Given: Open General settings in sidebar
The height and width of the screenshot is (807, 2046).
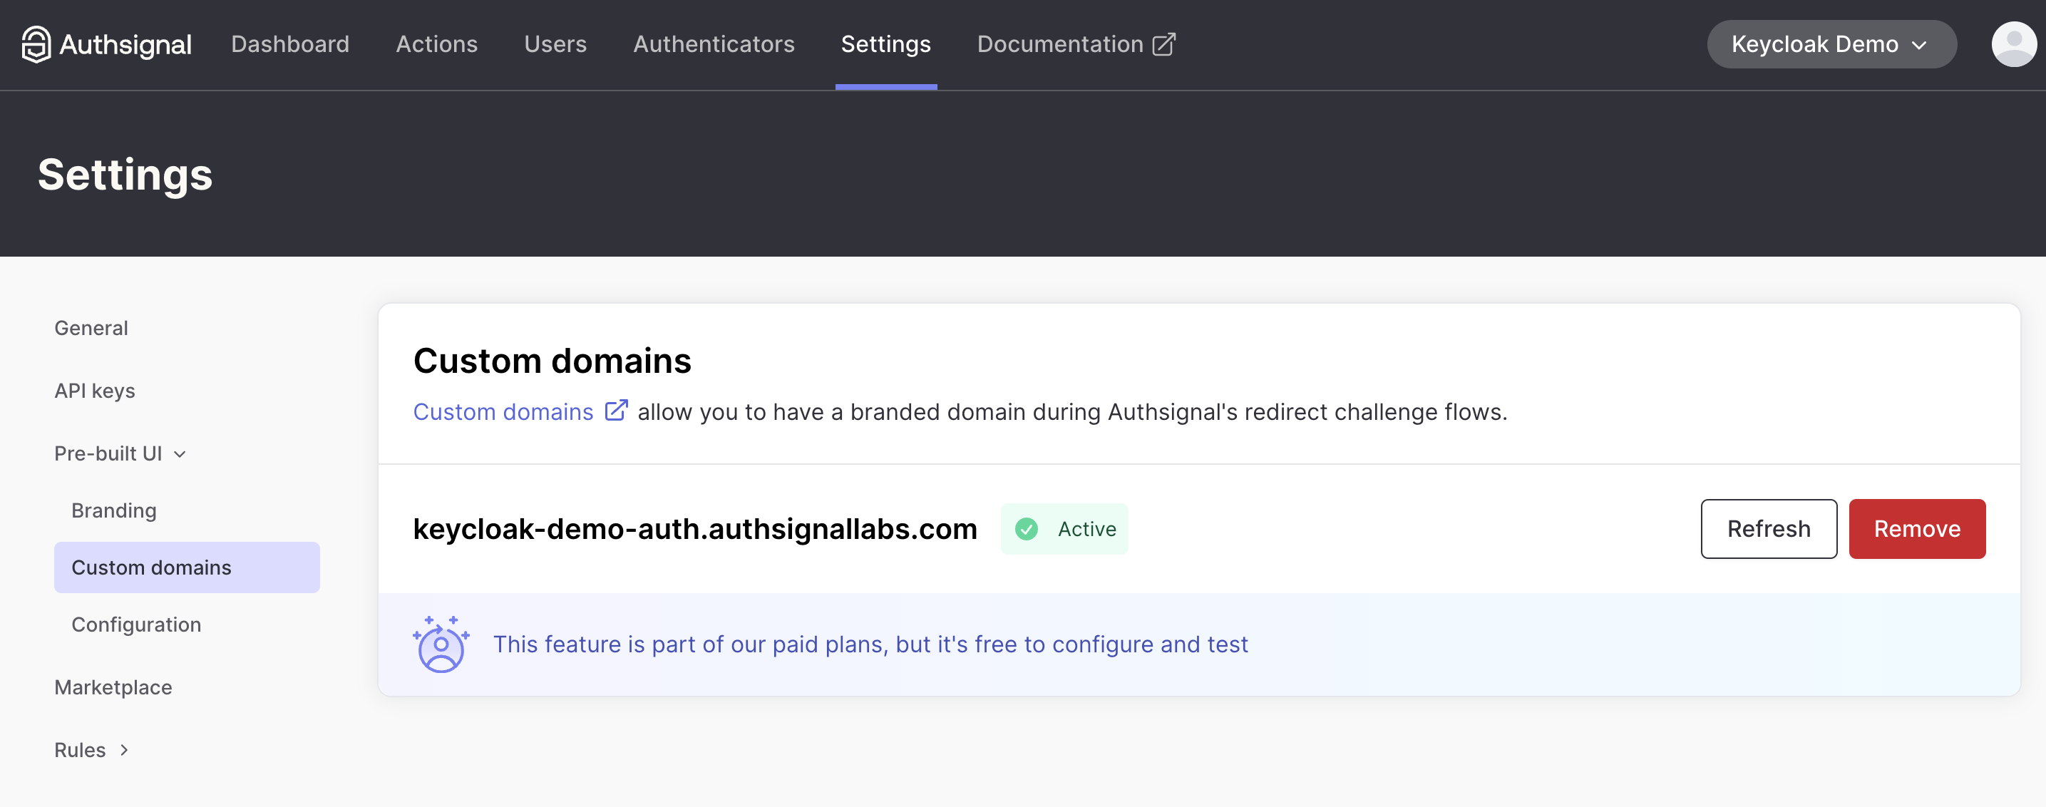Looking at the screenshot, I should pos(91,328).
